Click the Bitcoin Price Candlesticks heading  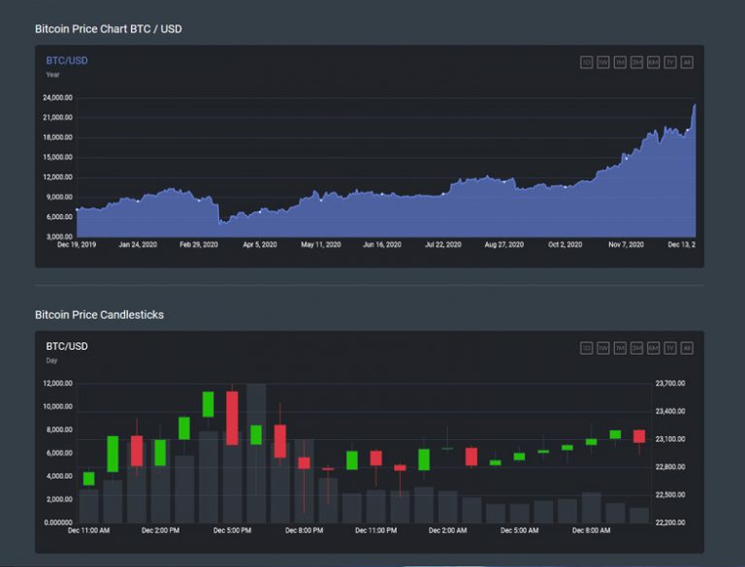99,315
